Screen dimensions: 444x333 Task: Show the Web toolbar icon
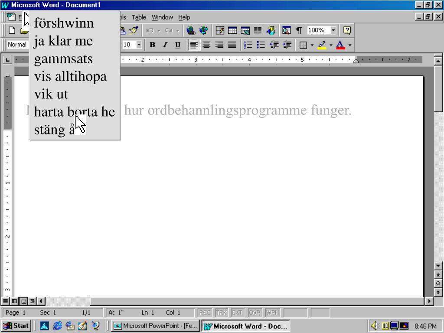[x=204, y=30]
